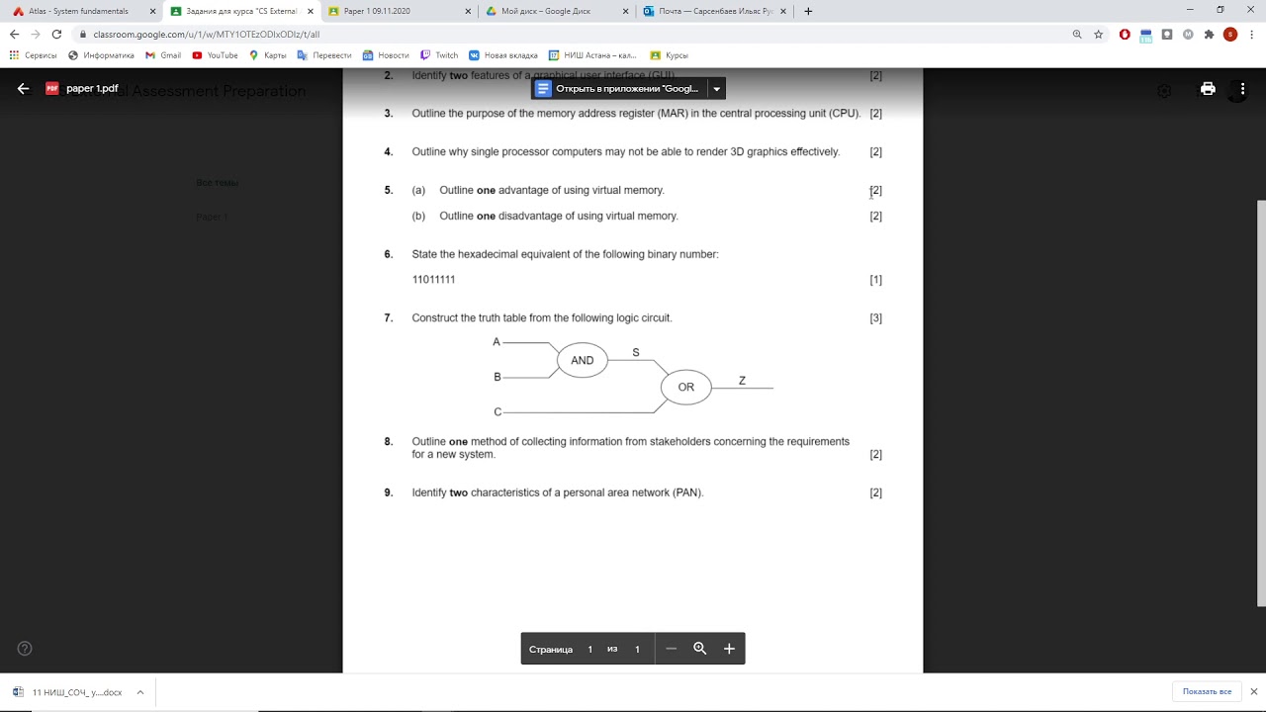Click Показать все downloads button

click(1207, 691)
